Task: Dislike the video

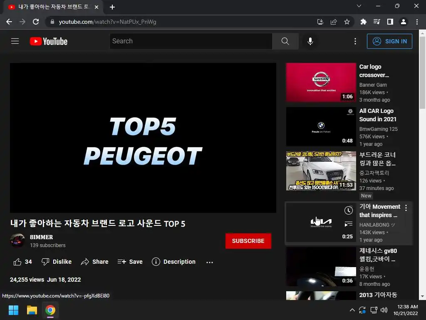Action: point(57,262)
